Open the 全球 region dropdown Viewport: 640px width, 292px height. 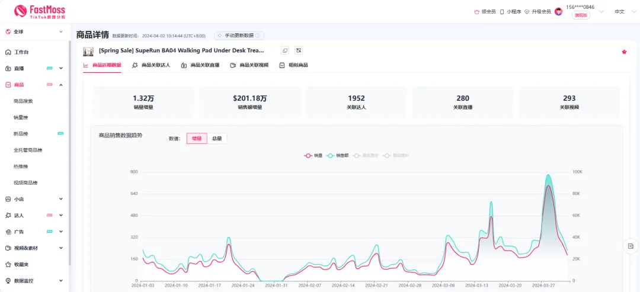pos(34,31)
